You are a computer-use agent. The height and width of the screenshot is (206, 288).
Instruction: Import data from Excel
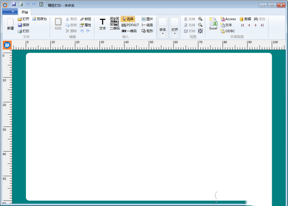[213, 24]
